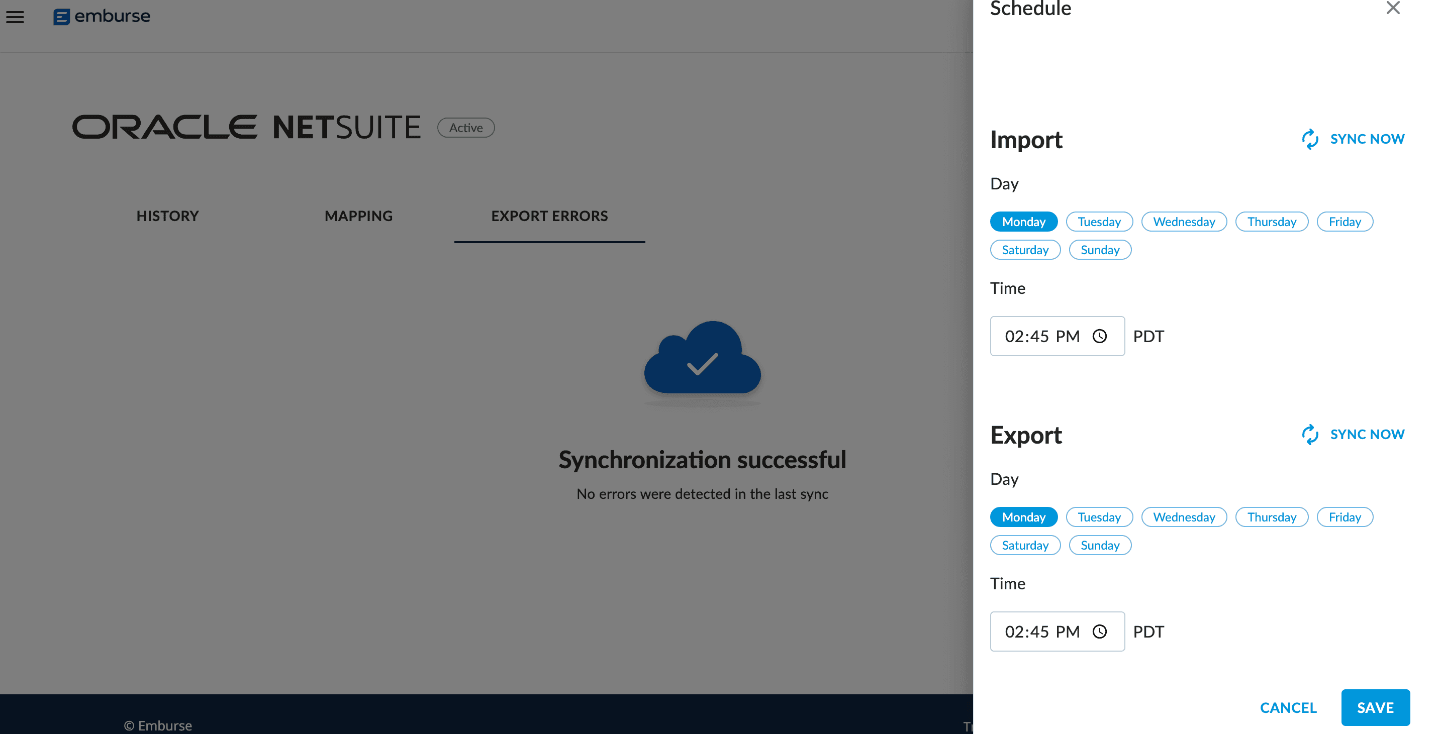
Task: Open the Mapping tab
Action: (x=359, y=216)
